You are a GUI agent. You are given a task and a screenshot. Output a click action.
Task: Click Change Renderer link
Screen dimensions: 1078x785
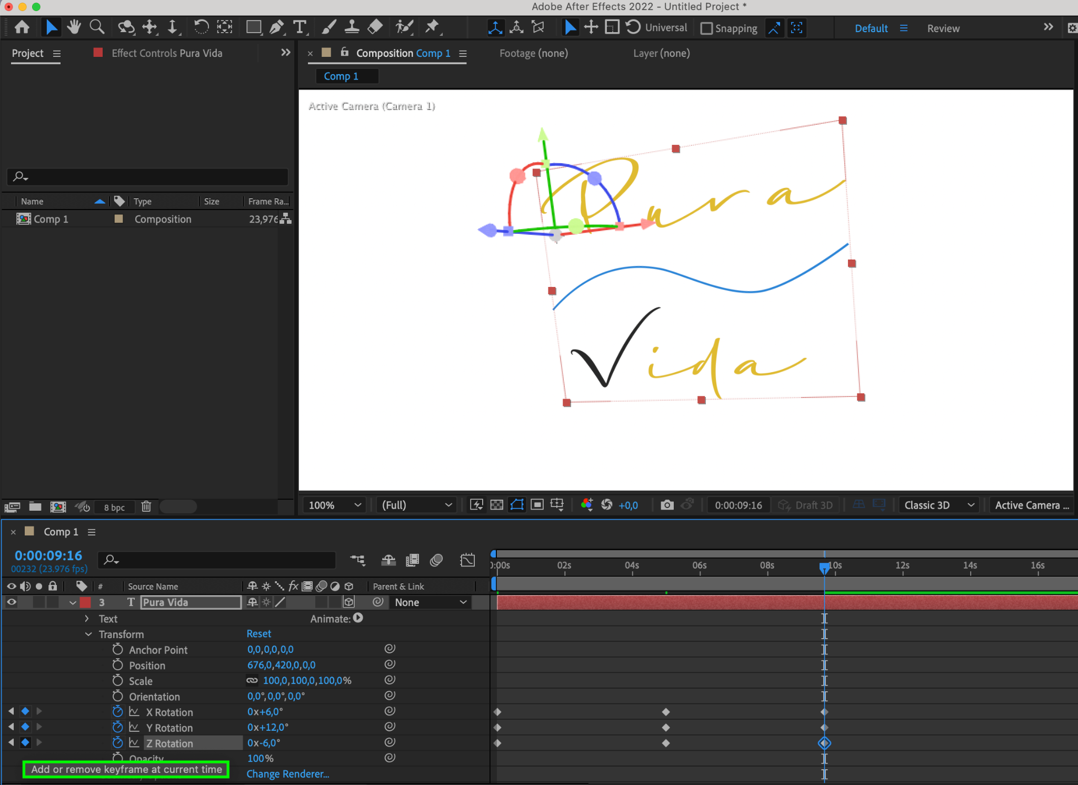(x=287, y=774)
